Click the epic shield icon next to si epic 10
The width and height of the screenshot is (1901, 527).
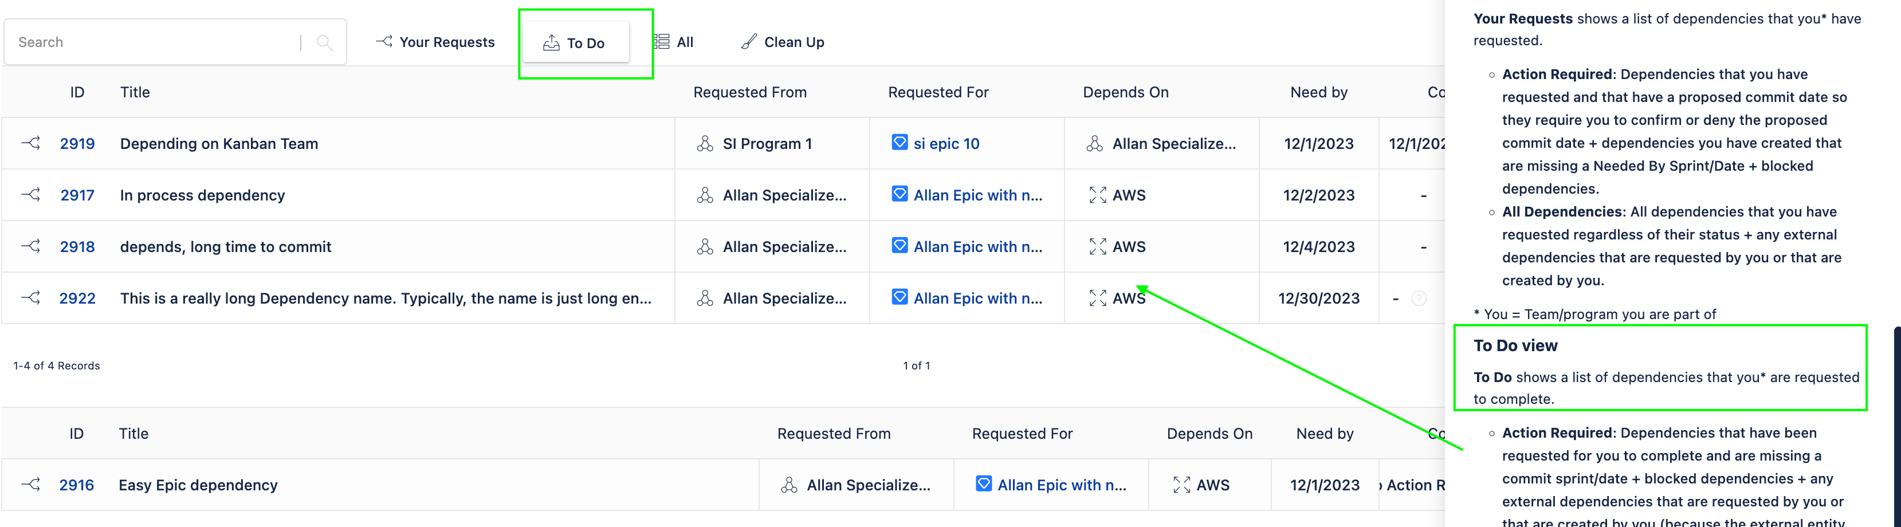click(900, 143)
